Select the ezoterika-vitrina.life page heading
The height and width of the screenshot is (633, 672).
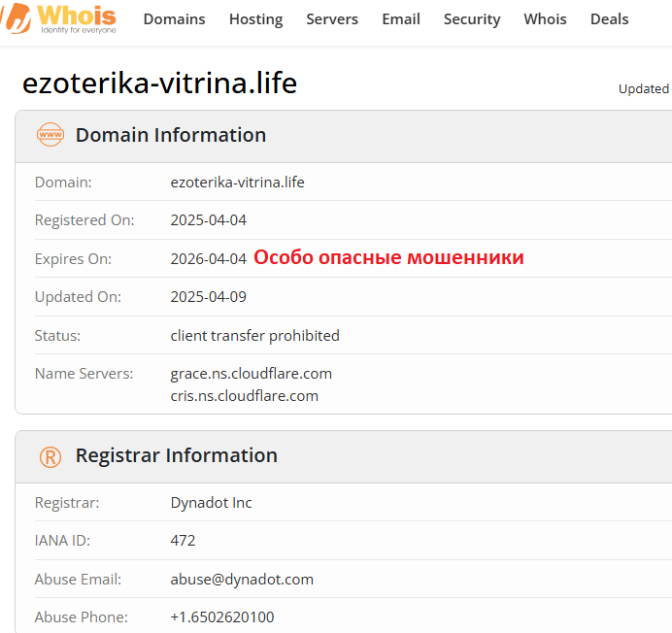pos(159,83)
